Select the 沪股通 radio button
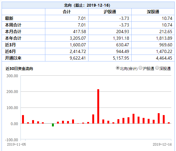The width and height of the screenshot is (176, 151). point(140,68)
